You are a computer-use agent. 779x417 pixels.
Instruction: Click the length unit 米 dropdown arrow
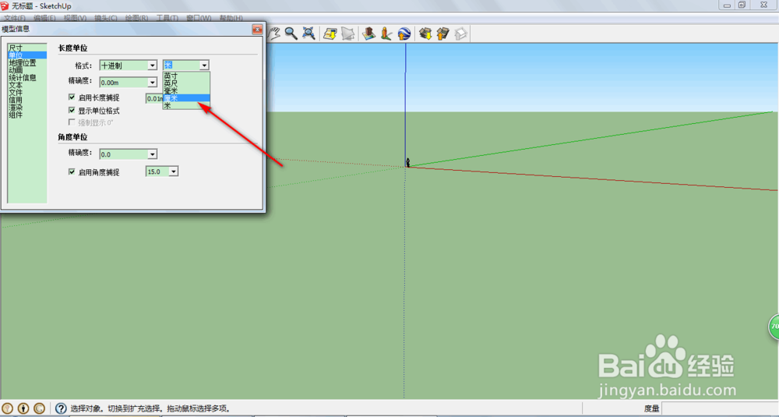[x=203, y=65]
